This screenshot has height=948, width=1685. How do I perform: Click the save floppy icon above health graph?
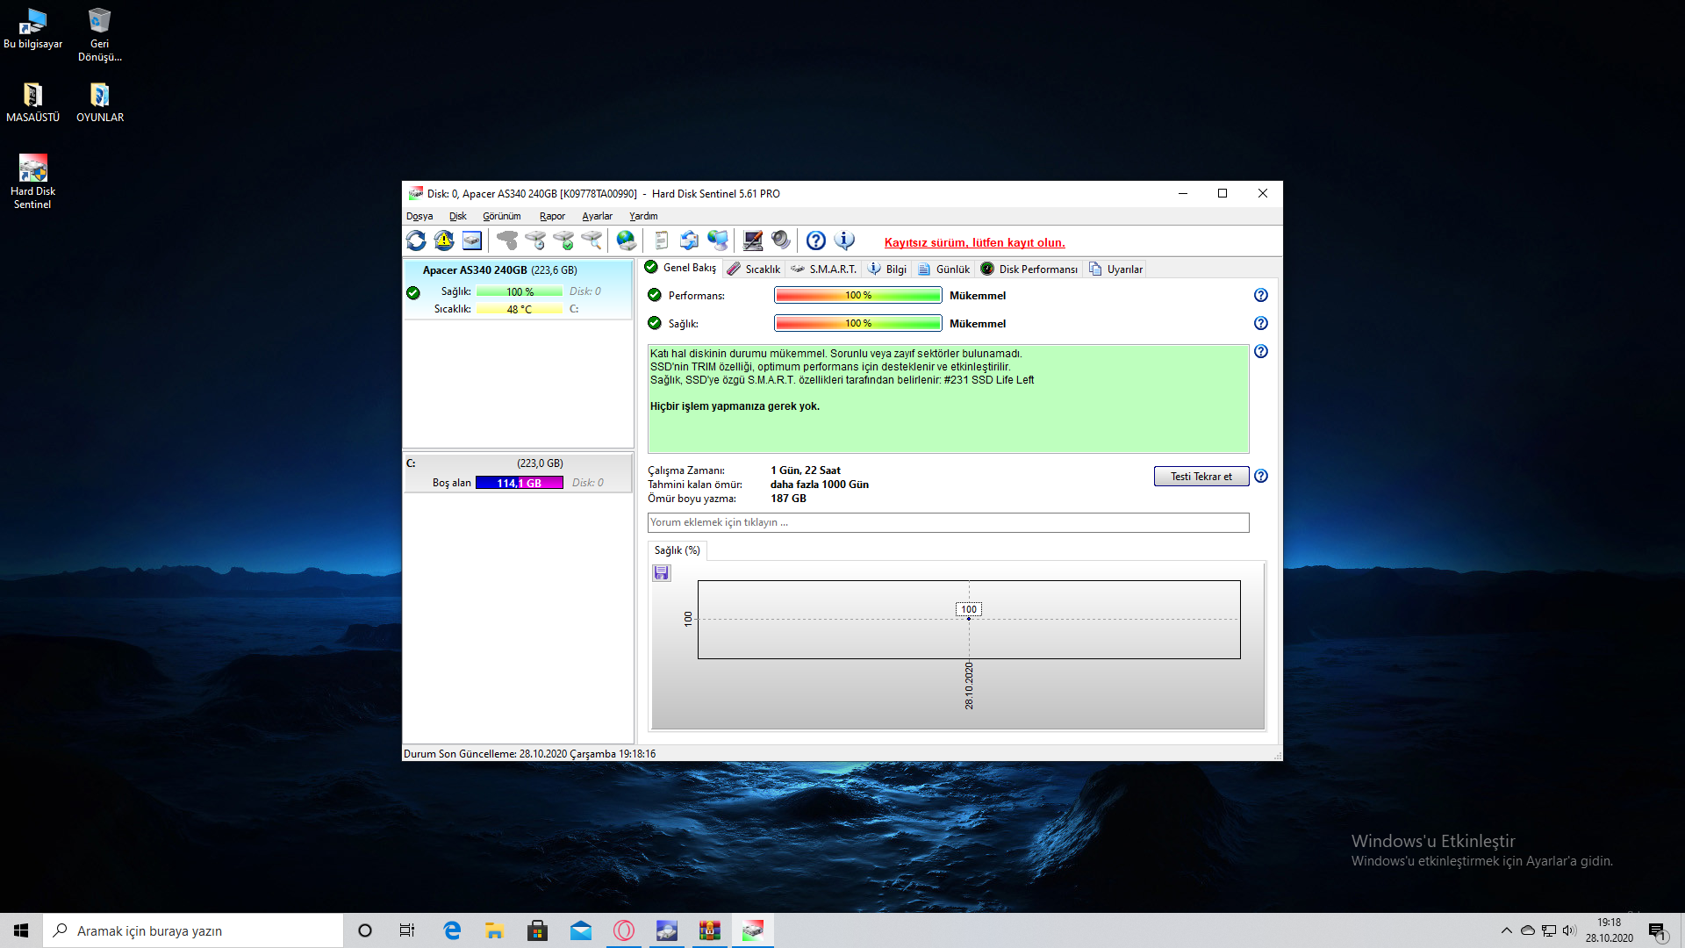(662, 573)
